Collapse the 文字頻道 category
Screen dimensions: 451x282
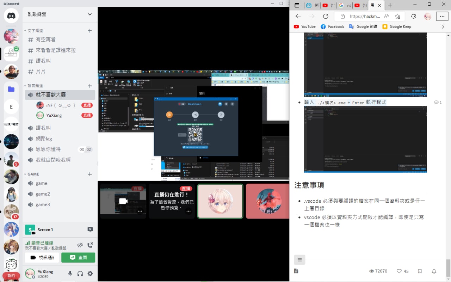[x=35, y=31]
